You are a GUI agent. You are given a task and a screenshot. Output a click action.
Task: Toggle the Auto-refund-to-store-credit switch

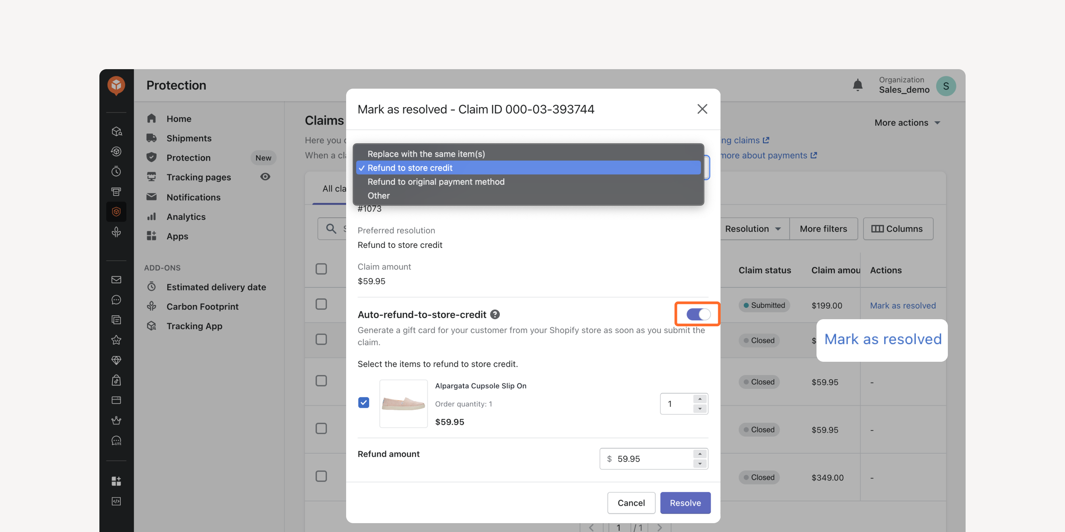[x=698, y=314]
